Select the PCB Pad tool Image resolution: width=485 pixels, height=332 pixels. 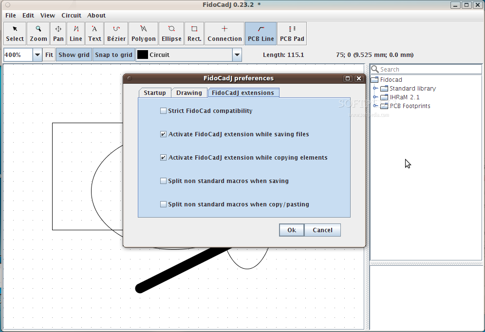click(x=292, y=34)
